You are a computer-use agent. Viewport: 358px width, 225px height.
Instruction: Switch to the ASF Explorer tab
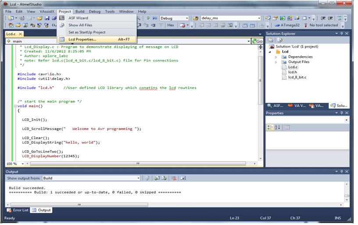point(276,105)
